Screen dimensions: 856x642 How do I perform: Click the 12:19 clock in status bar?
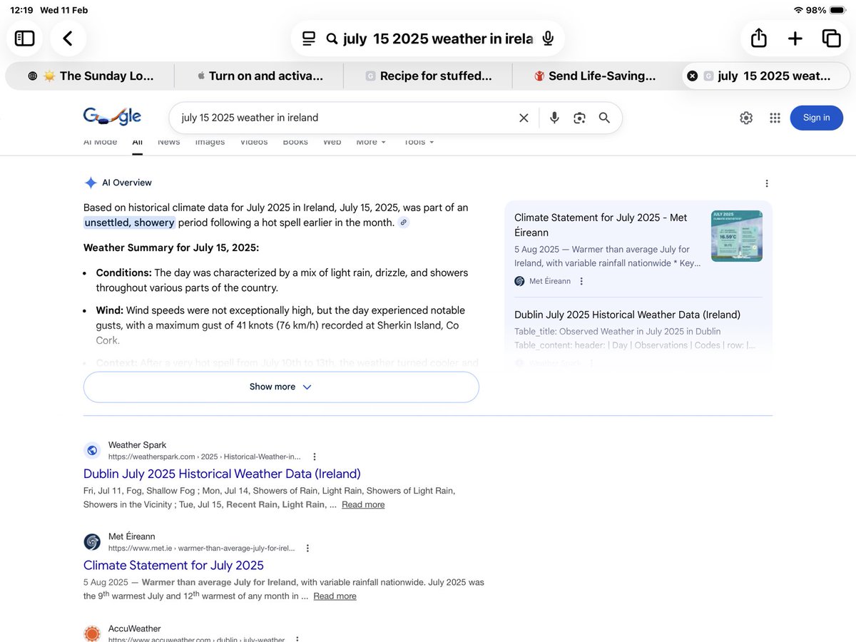coord(21,10)
